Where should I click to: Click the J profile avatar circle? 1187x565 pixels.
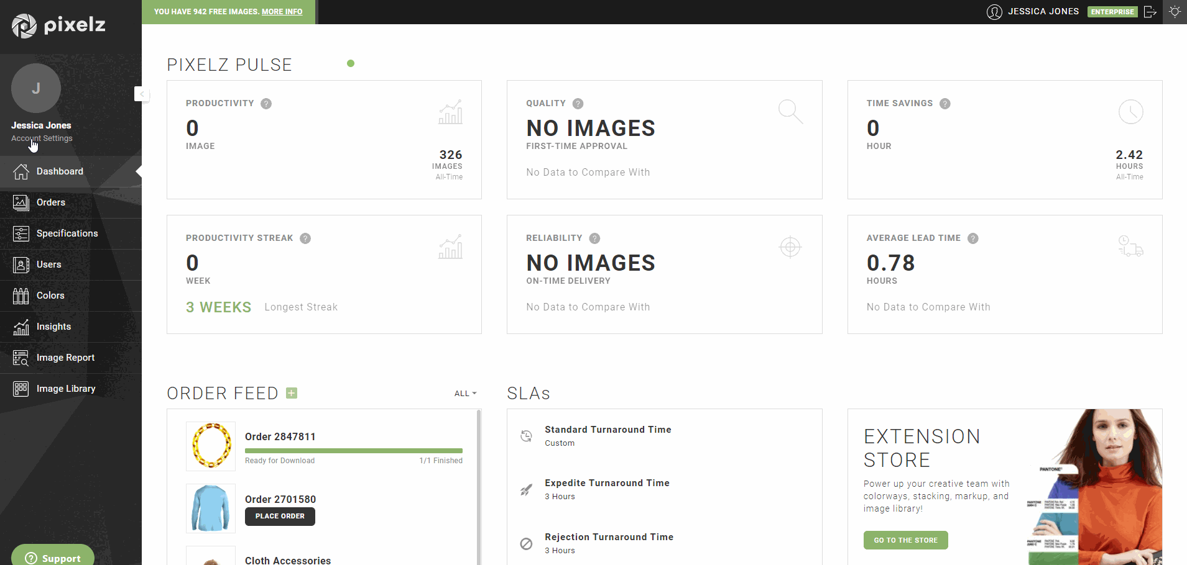coord(36,88)
